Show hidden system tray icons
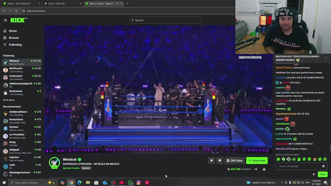The height and width of the screenshot is (186, 331). click(x=282, y=183)
